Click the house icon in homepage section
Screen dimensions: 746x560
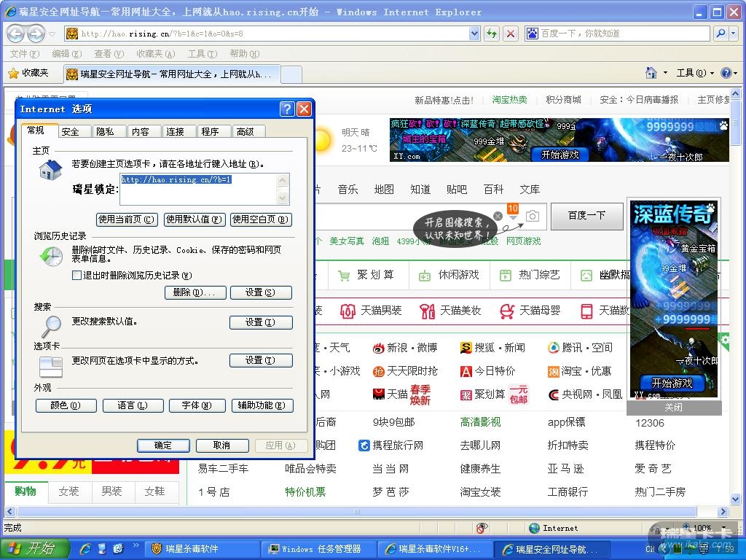(51, 171)
